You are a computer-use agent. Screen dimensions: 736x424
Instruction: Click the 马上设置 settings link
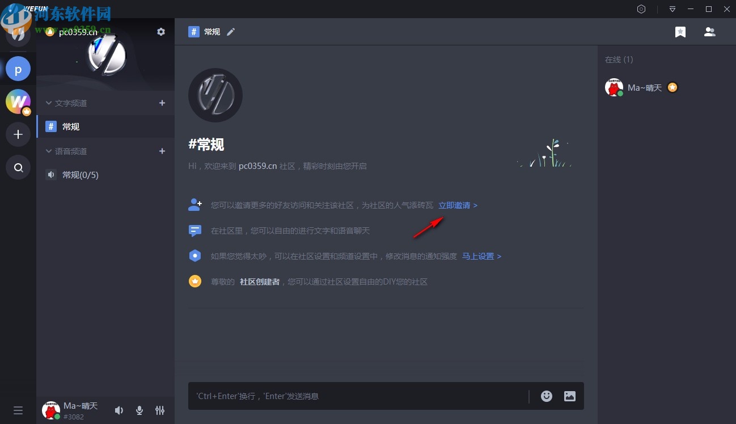click(x=479, y=256)
